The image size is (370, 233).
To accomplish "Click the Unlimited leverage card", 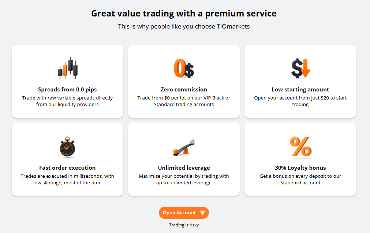I will tap(184, 159).
